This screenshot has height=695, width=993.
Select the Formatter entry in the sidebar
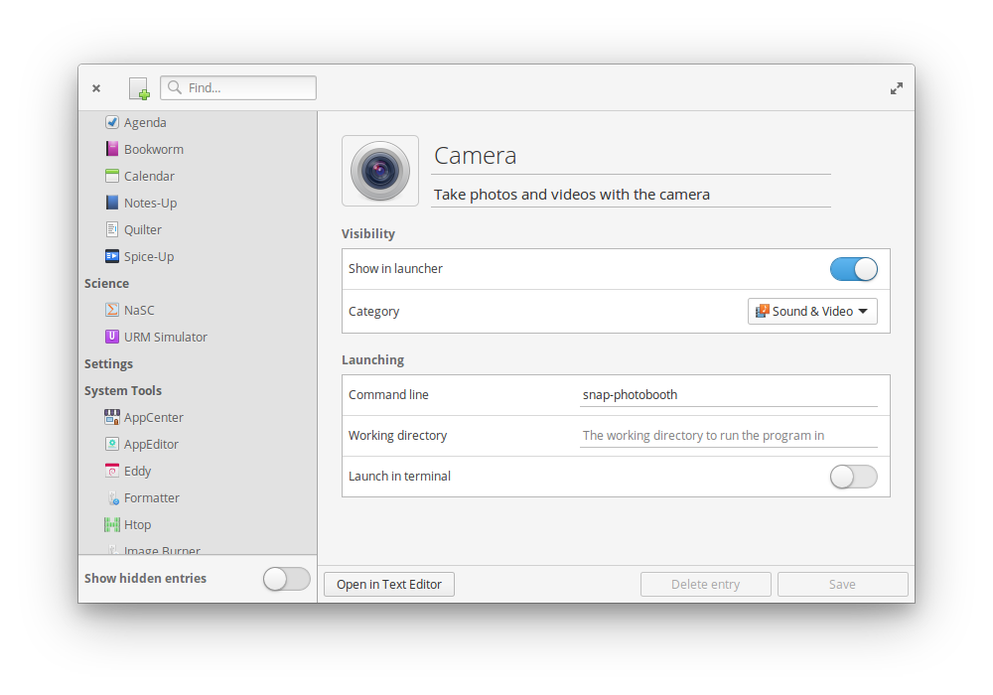coord(198,497)
